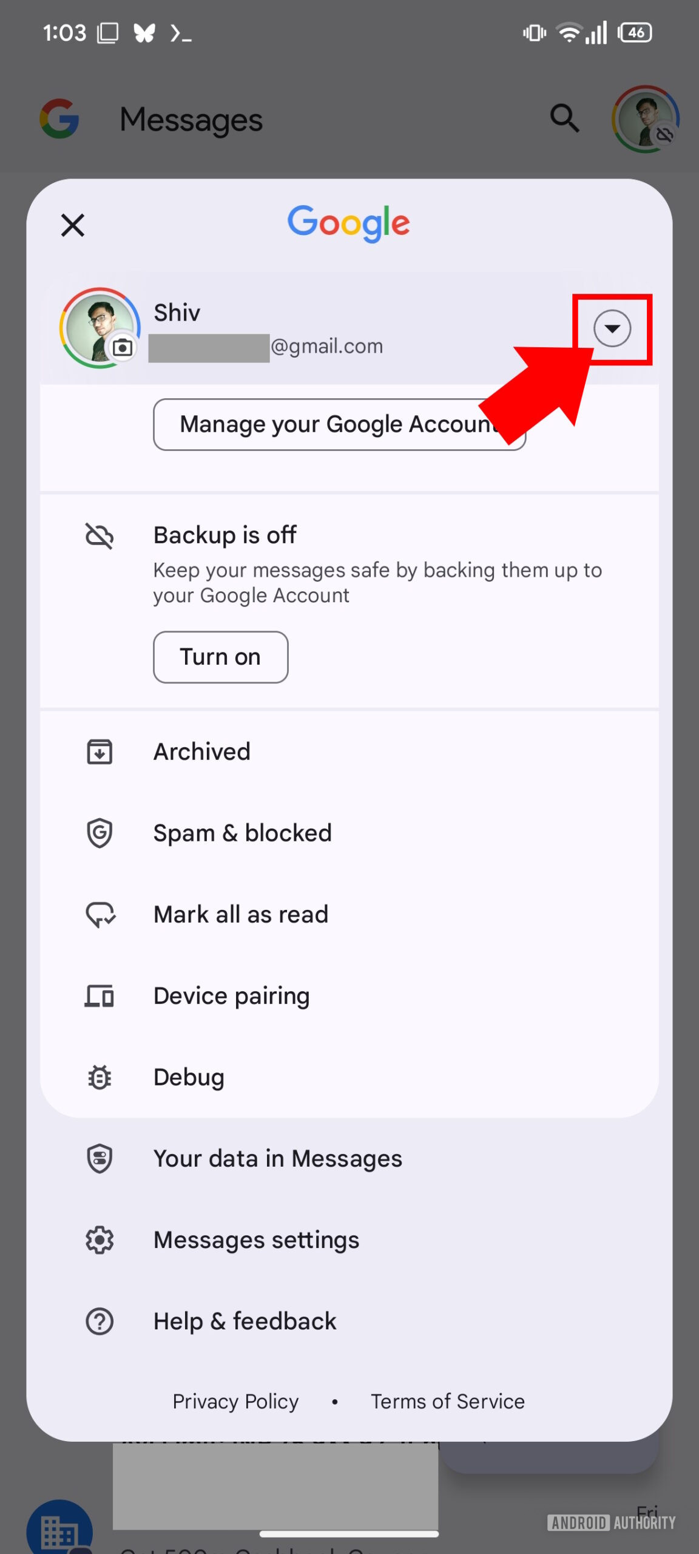Turn on message backup
The height and width of the screenshot is (1554, 699).
220,657
